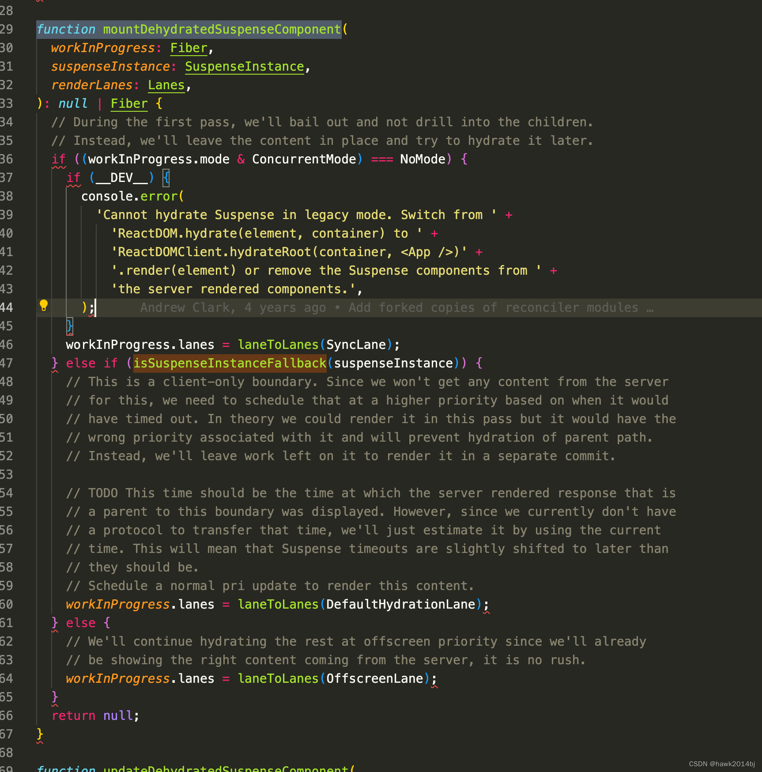This screenshot has height=772, width=762.
Task: Click OffscreenLane argument
Action: [x=375, y=678]
